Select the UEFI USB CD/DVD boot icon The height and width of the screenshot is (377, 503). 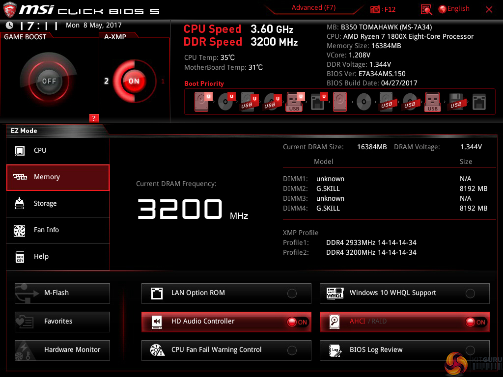point(273,102)
